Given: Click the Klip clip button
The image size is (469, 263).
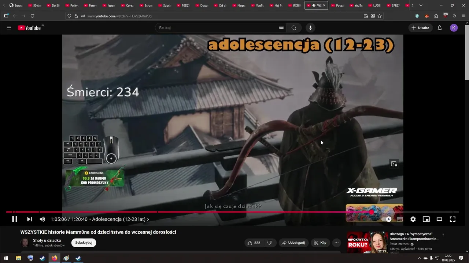Looking at the screenshot, I should (x=320, y=243).
